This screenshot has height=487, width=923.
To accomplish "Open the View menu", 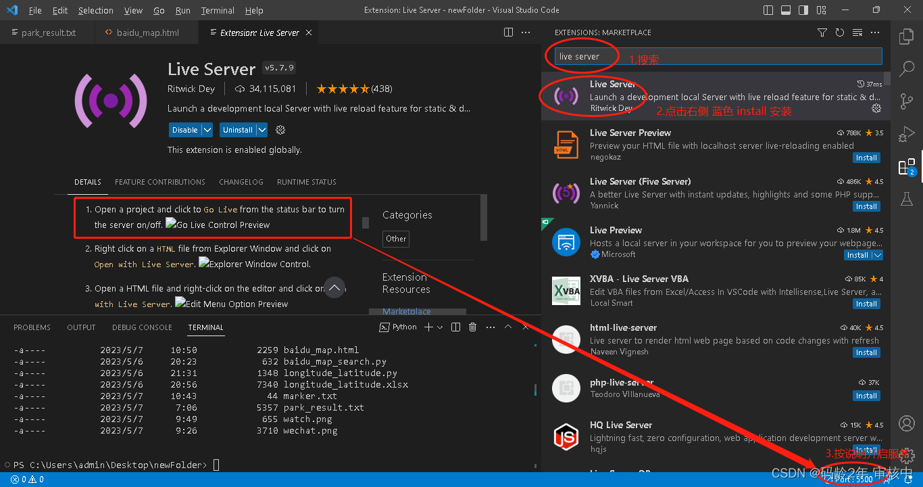I will point(134,10).
